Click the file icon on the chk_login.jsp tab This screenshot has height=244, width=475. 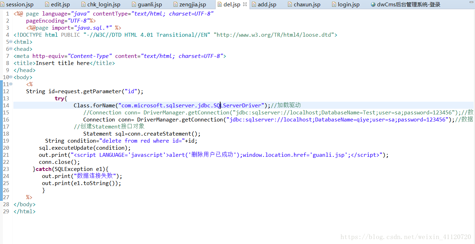(84, 5)
